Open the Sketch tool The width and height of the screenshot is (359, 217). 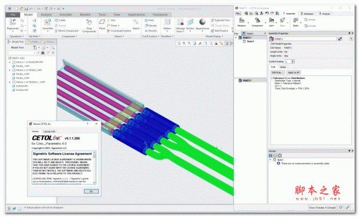tap(136, 25)
